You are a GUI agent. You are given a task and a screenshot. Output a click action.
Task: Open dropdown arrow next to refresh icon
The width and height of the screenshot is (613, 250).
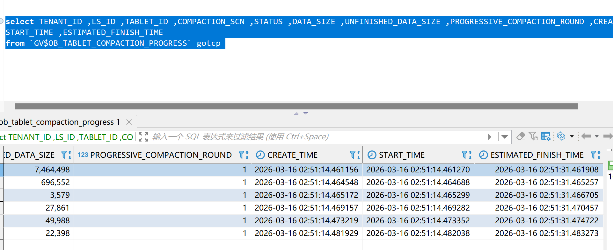tap(572, 136)
